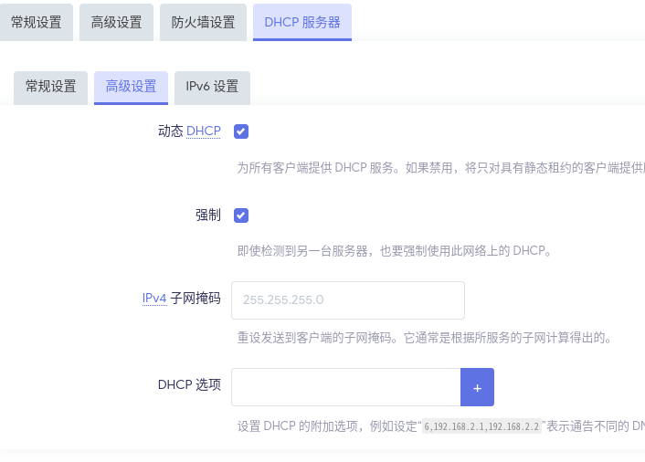This screenshot has width=645, height=462.
Task: Uncheck the 强制 checkbox
Action: (x=241, y=215)
